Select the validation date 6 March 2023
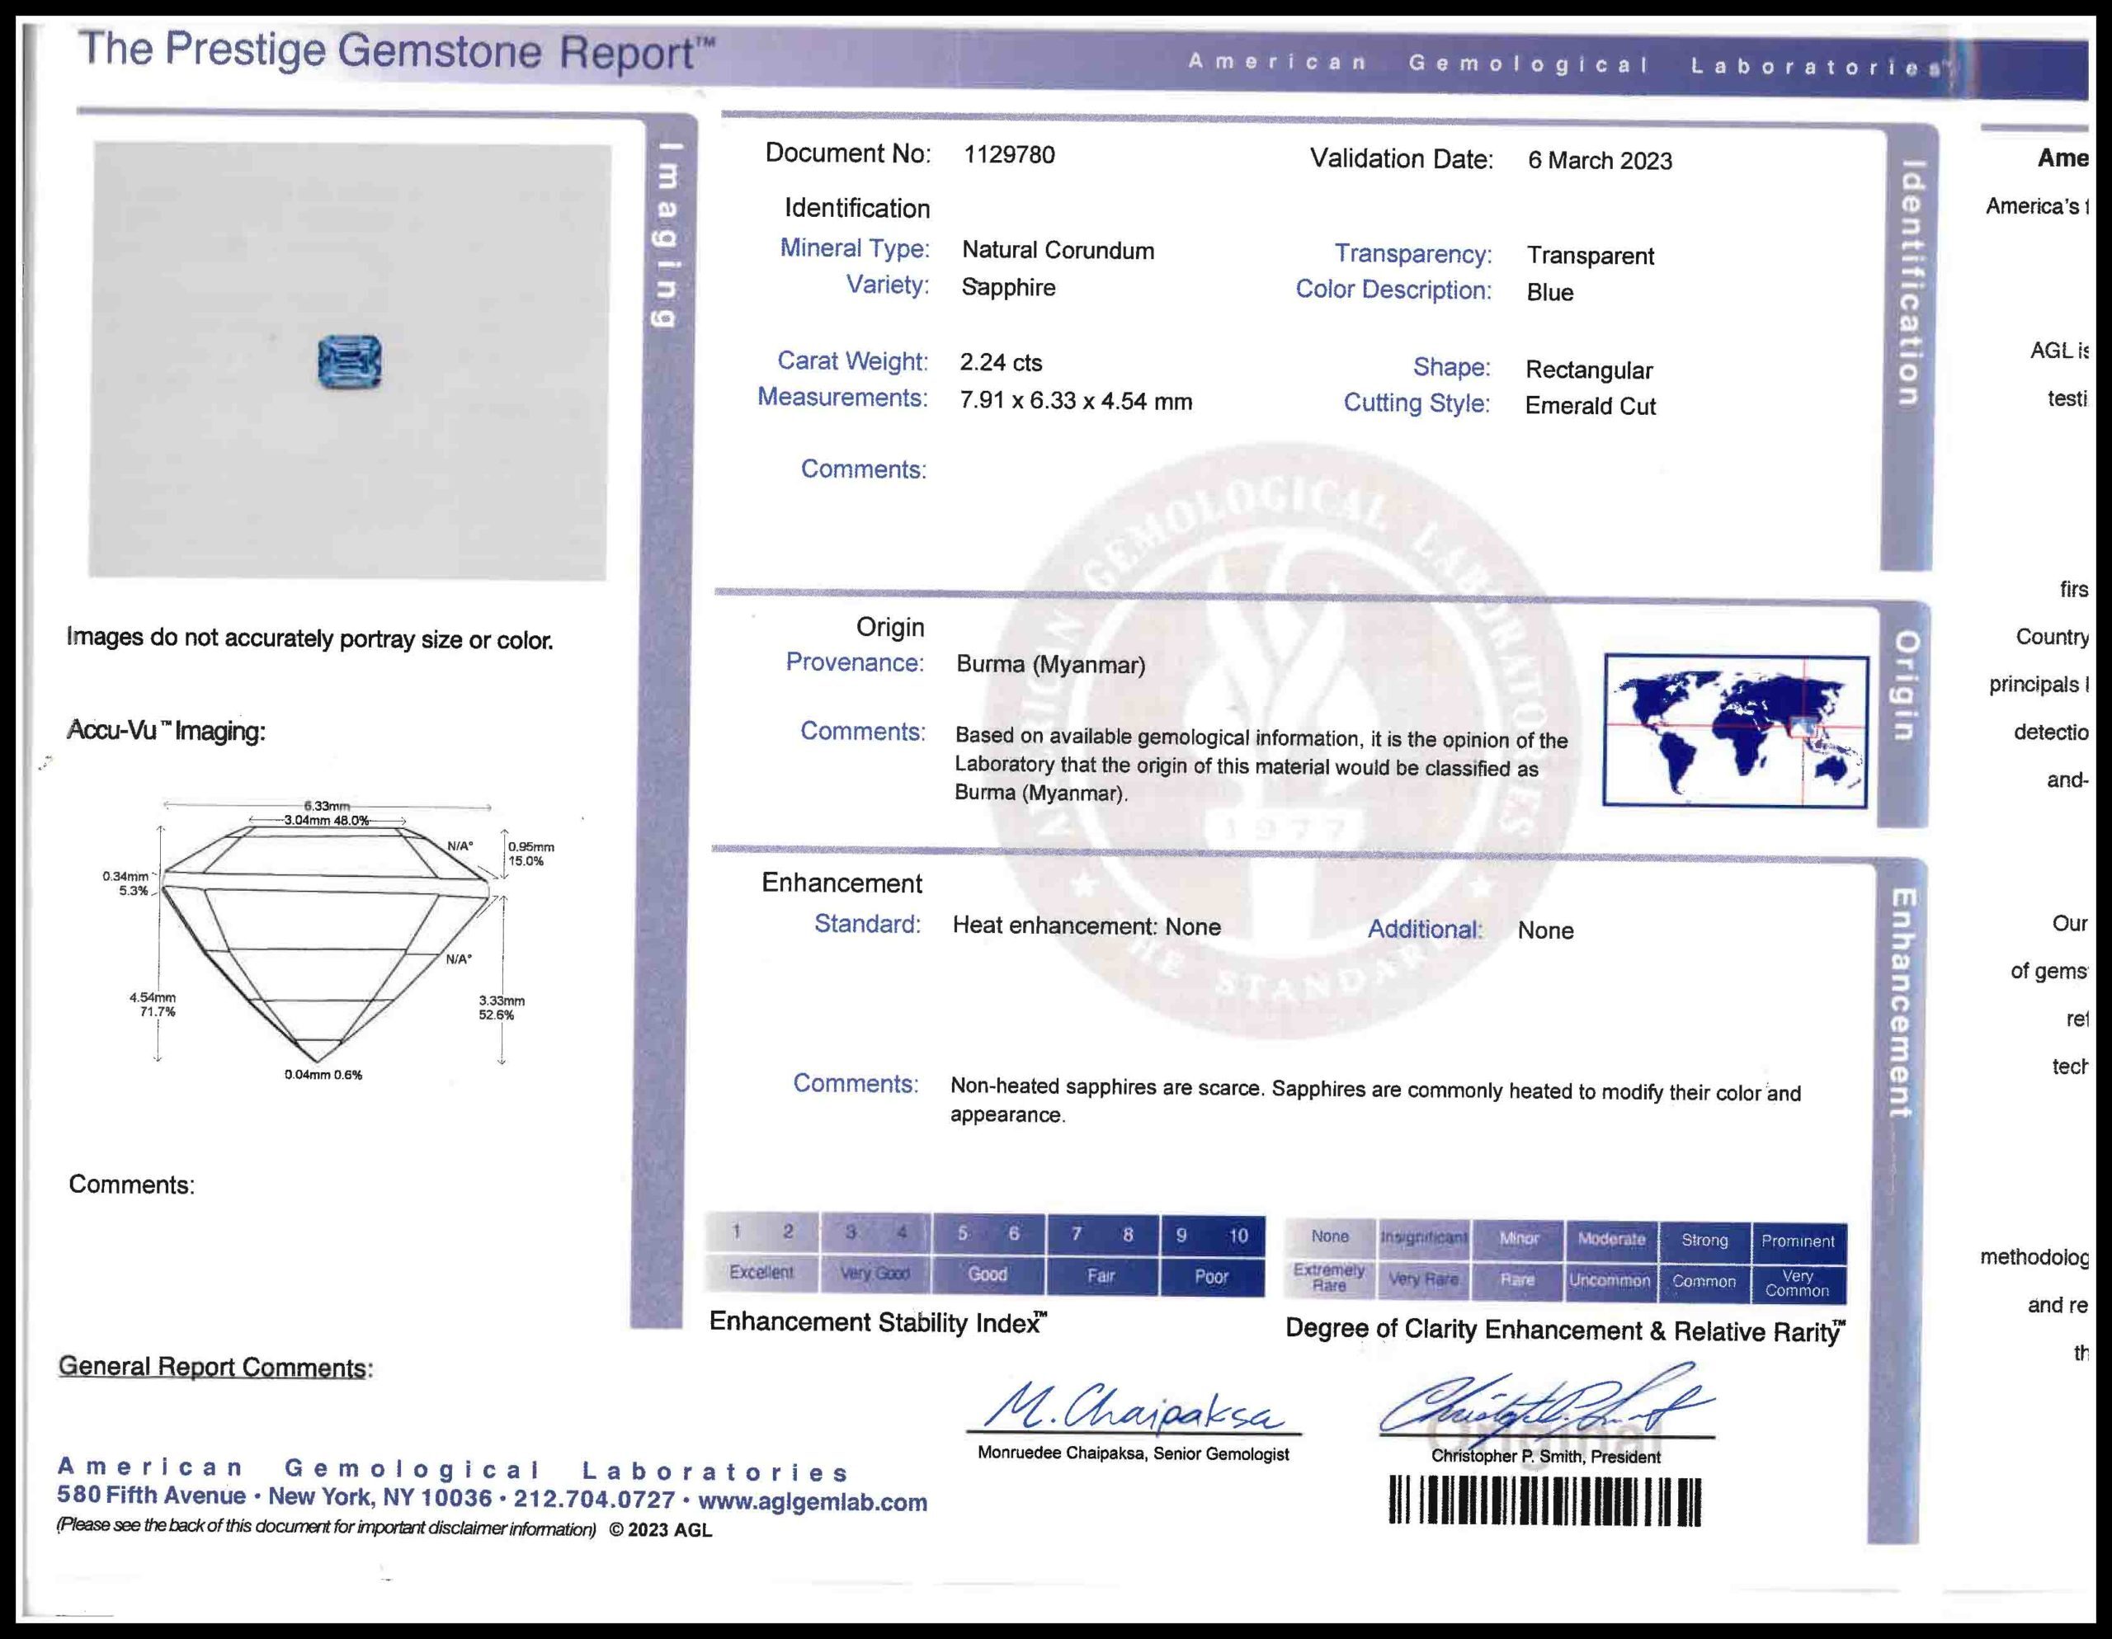 click(x=1600, y=161)
